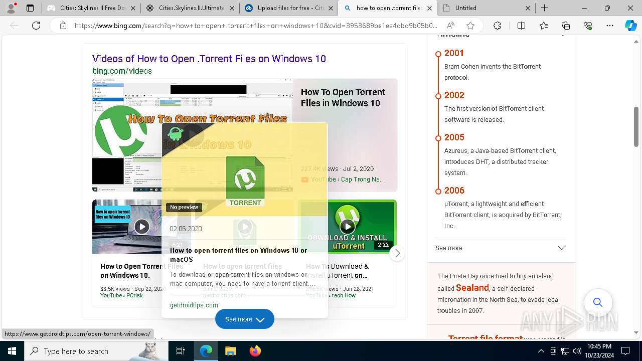642x361 pixels.
Task: Open a new browser tab
Action: point(545,8)
